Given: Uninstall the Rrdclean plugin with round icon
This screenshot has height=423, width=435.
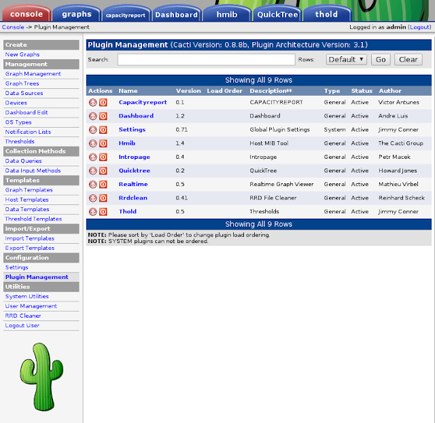Looking at the screenshot, I should coord(92,198).
